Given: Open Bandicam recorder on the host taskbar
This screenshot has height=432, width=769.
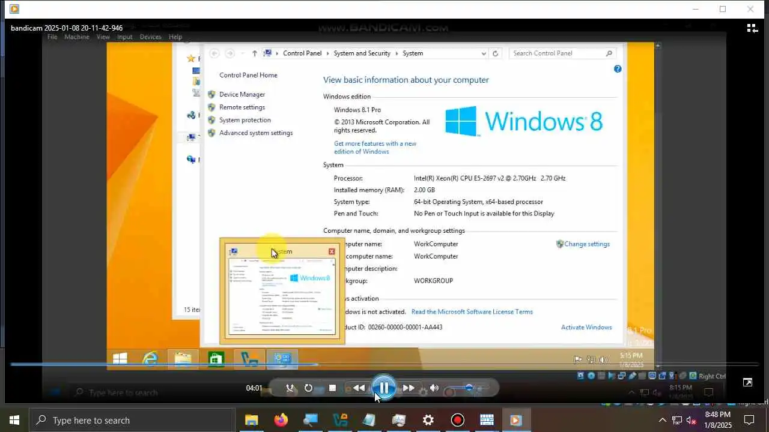Looking at the screenshot, I should click(458, 420).
